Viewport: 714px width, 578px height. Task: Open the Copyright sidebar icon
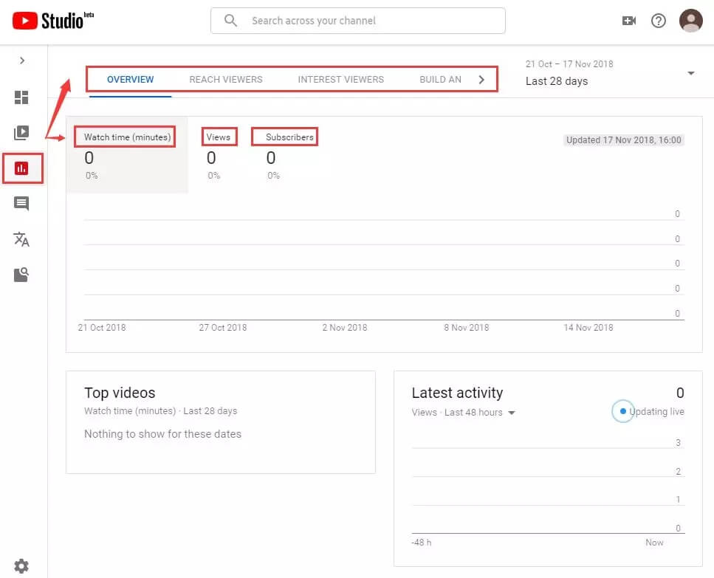(22, 274)
